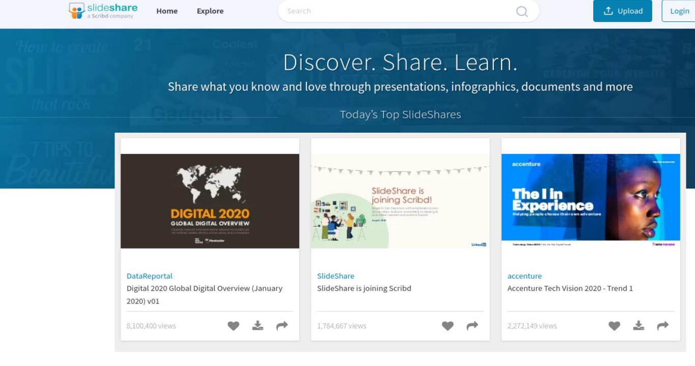Download the Accenture Tech Vision 2020 slideshow
This screenshot has width=695, height=366.
click(639, 326)
